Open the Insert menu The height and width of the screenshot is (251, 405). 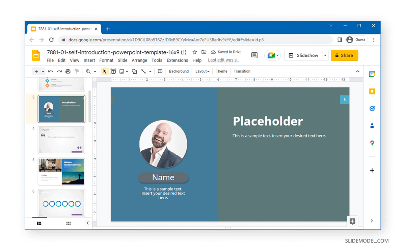[x=89, y=60]
